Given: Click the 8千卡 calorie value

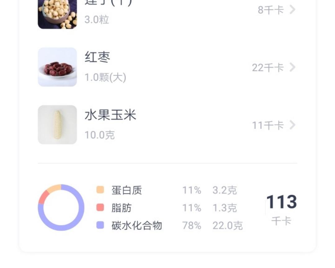Looking at the screenshot, I should click(271, 10).
